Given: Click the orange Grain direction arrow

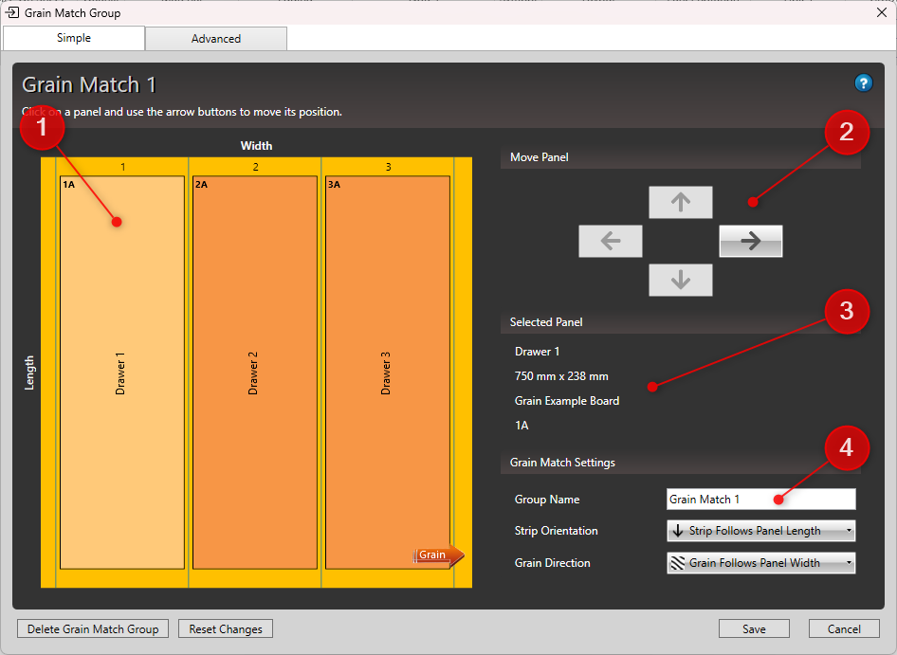Looking at the screenshot, I should (x=439, y=555).
